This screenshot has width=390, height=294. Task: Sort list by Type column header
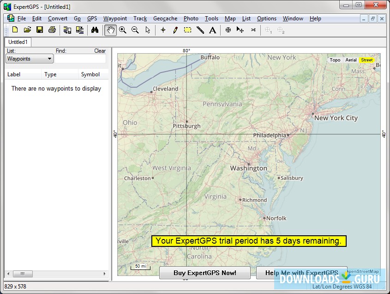pos(50,74)
